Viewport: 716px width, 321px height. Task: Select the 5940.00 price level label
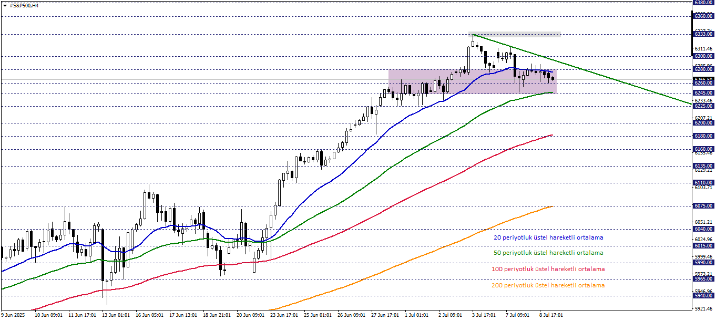[703, 295]
